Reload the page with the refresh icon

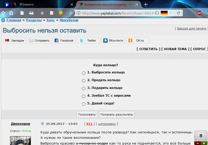point(178,13)
